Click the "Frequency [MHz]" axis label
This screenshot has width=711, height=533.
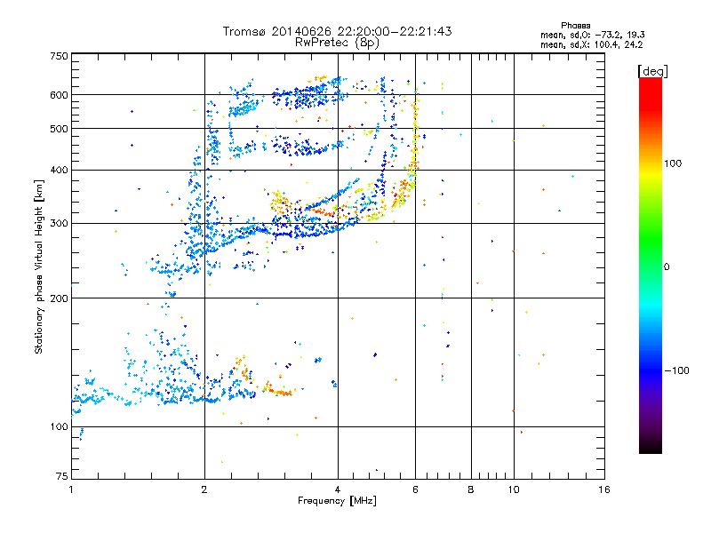coord(337,501)
